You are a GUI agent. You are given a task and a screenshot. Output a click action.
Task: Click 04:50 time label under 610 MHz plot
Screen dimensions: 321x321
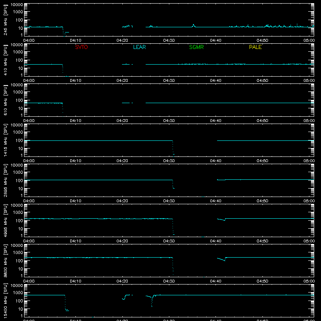coord(262,121)
